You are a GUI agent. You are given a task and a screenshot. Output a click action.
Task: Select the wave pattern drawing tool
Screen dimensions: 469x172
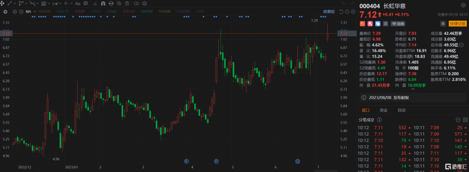(x=32, y=4)
